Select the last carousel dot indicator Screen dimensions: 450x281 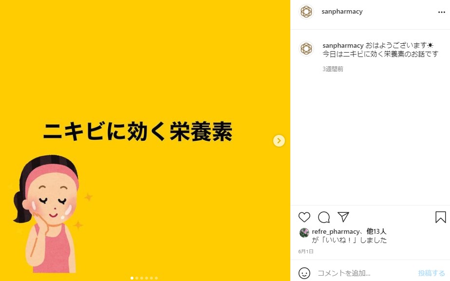[156, 278]
